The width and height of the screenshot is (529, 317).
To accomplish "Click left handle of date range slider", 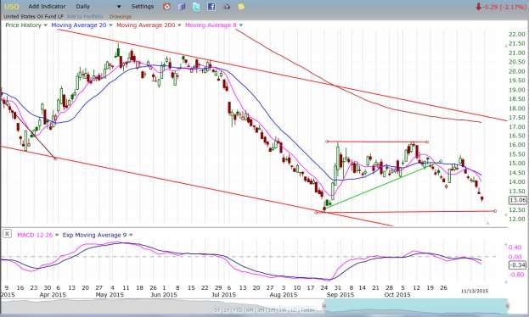I will click(x=324, y=306).
